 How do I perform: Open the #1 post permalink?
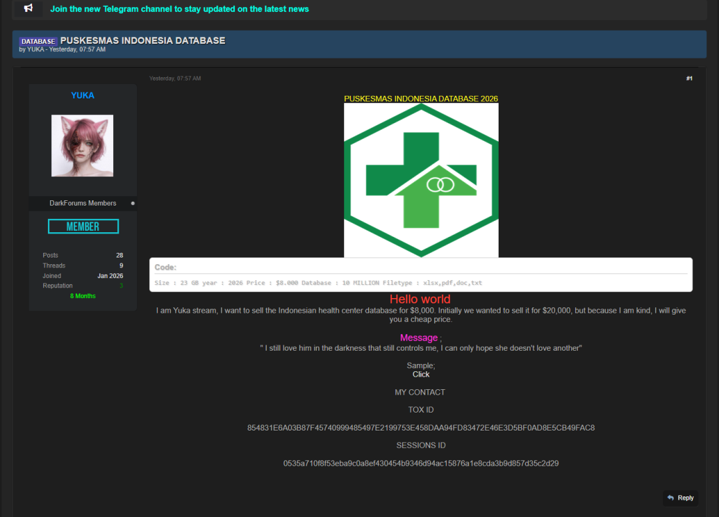(689, 79)
